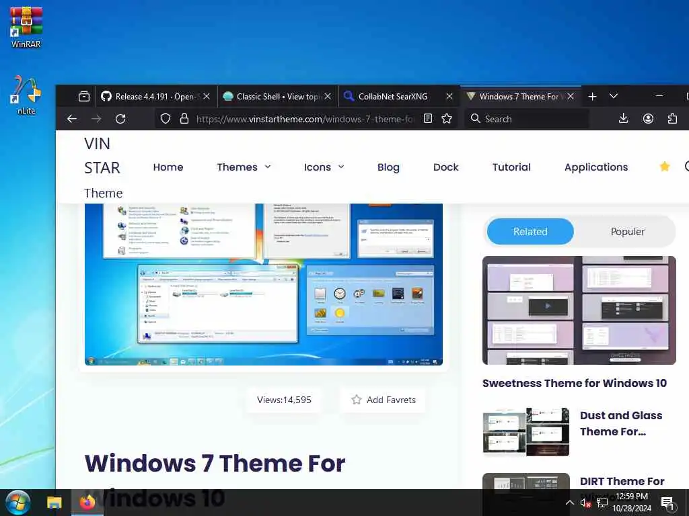Open the Home menu item

coord(168,167)
